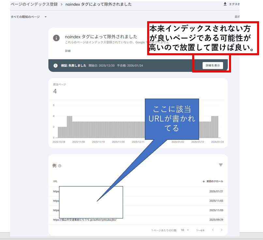
Task: Click the URL column header
Action: tap(55, 181)
